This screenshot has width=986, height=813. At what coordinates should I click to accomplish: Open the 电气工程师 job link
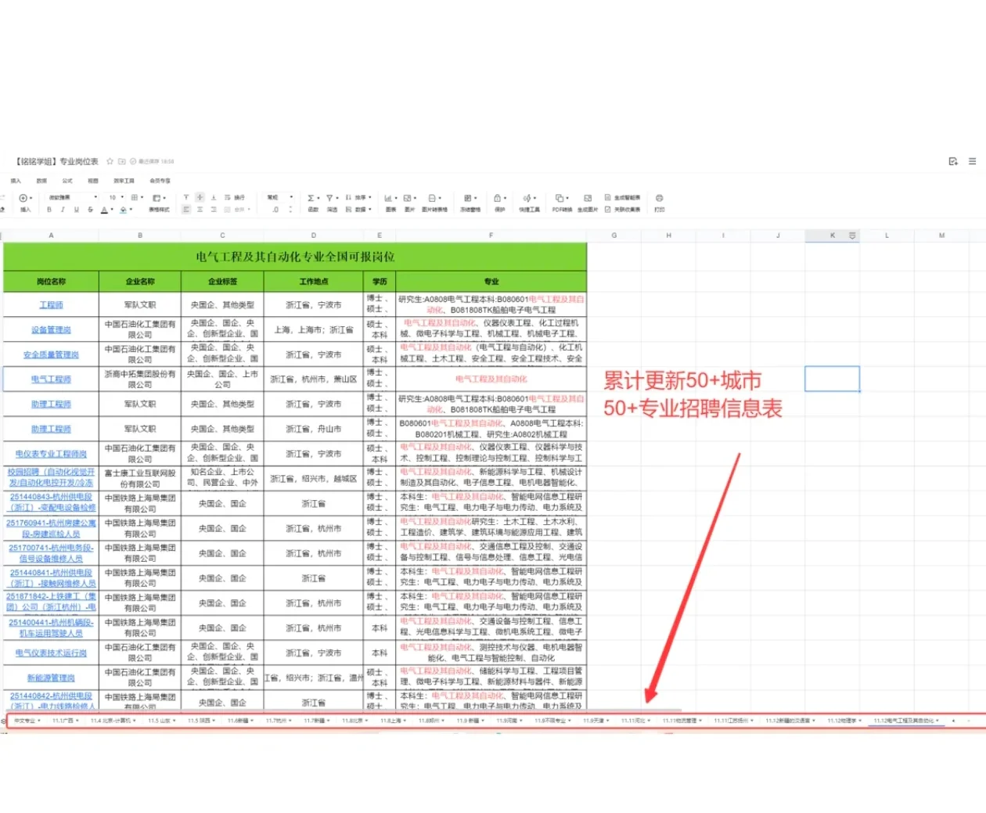[x=51, y=379]
